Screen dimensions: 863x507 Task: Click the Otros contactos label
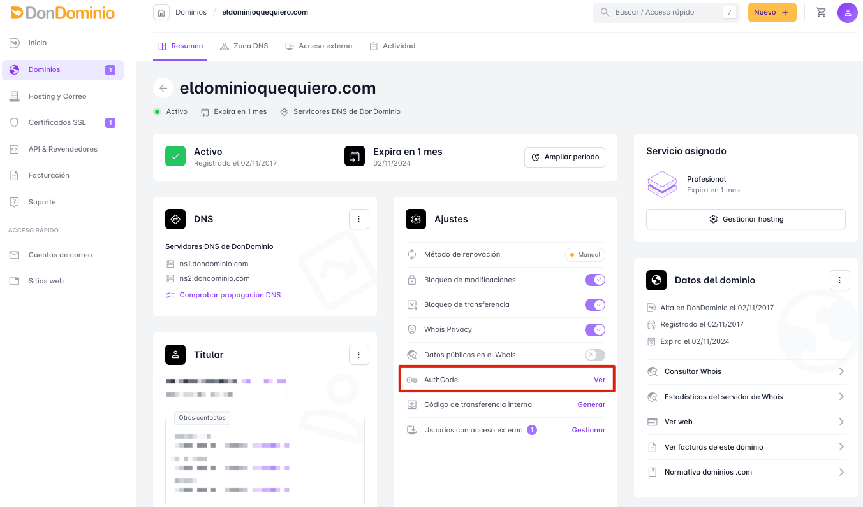(x=202, y=418)
